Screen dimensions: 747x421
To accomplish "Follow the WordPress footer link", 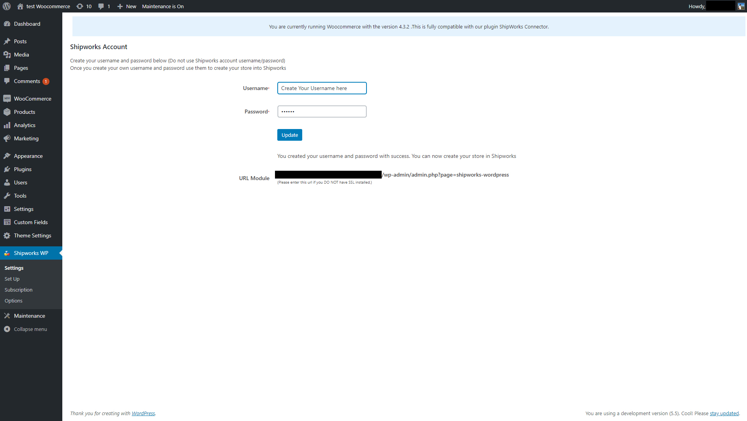I will click(143, 413).
